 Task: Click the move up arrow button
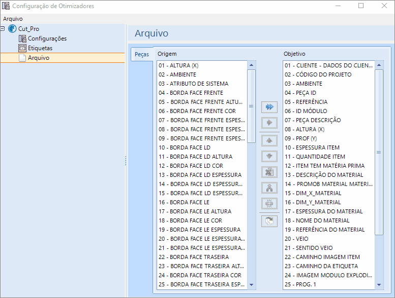(269, 140)
